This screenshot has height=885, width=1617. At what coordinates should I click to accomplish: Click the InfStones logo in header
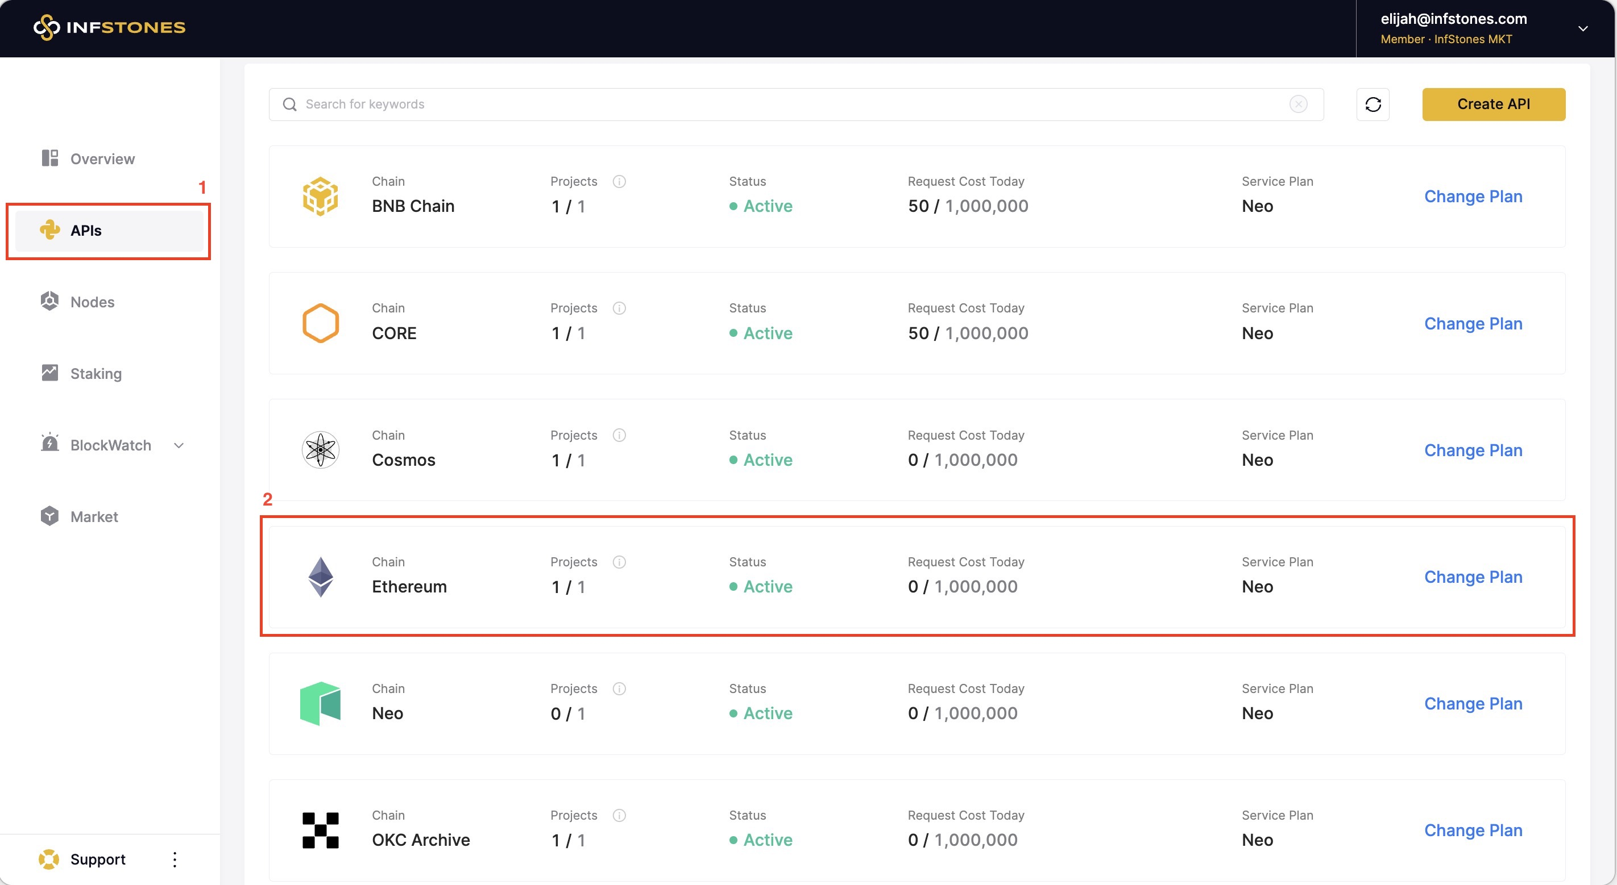(109, 27)
